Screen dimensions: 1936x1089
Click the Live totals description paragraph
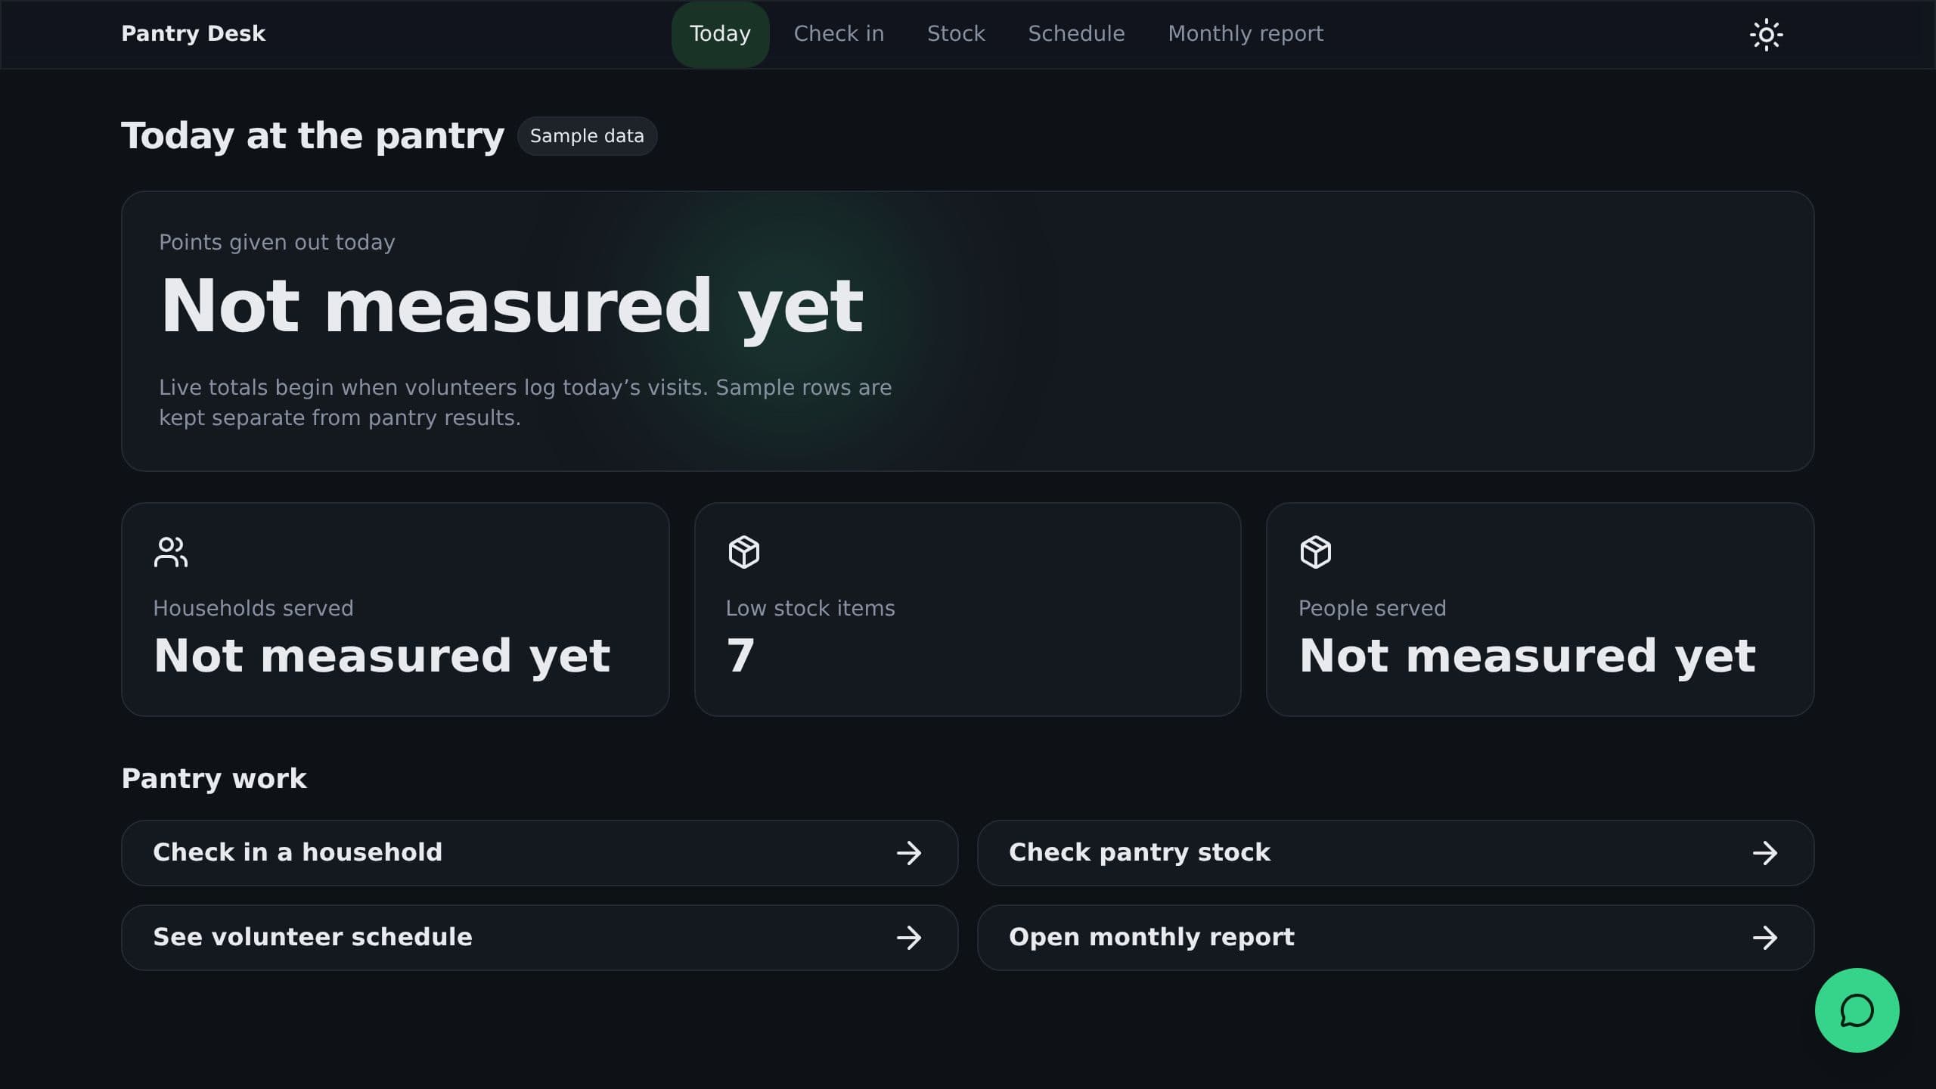click(x=526, y=402)
